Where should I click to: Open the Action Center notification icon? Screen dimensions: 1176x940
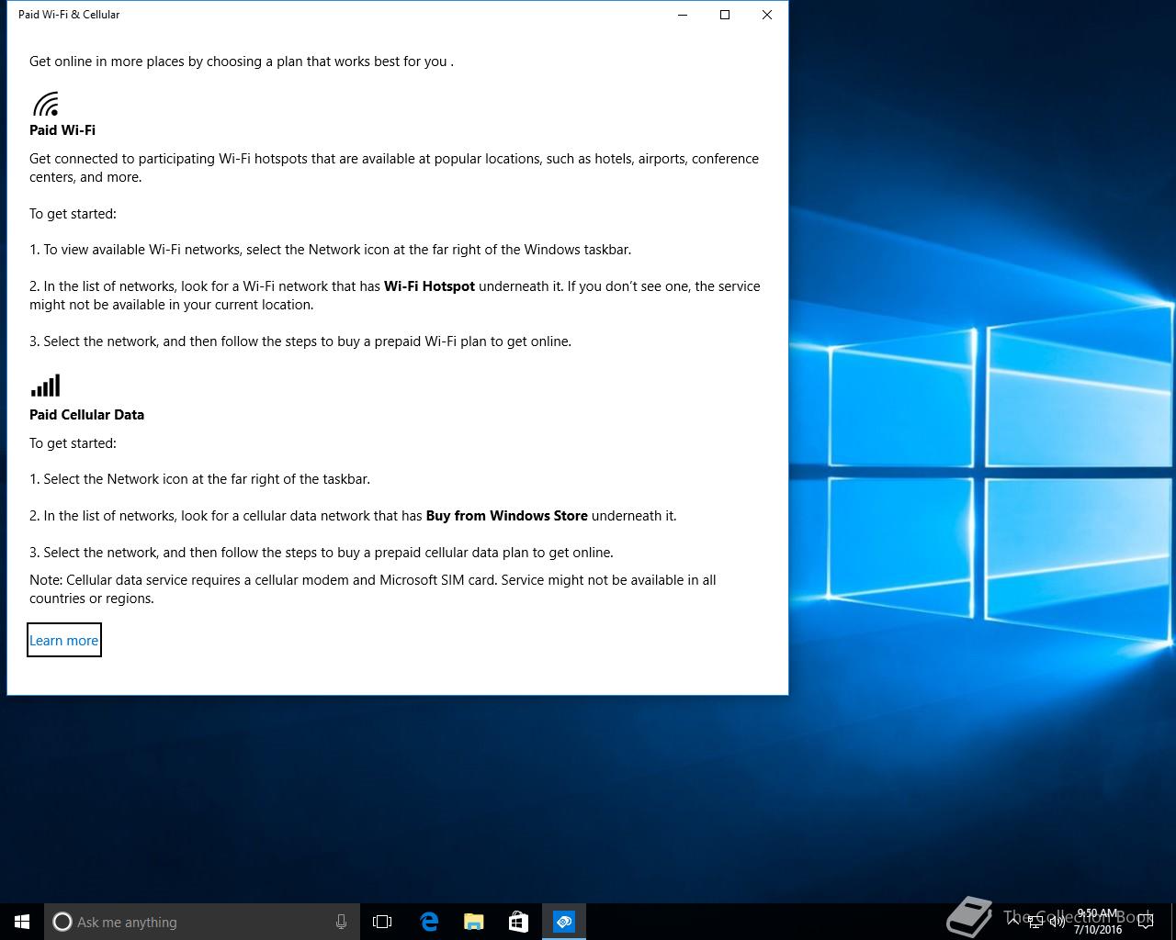[x=1146, y=922]
